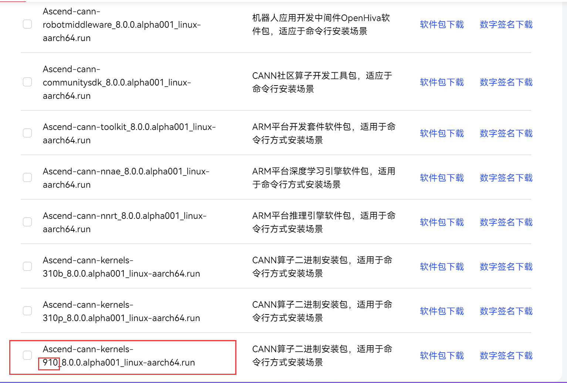Get the kernels-310p digital signature
The image size is (567, 383).
(x=506, y=311)
